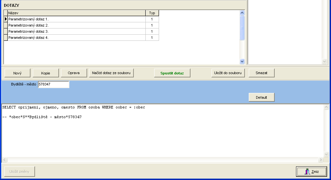Viewport: 331px width, 180px height.
Task: Click inside the SQL query text editor
Action: point(162,136)
